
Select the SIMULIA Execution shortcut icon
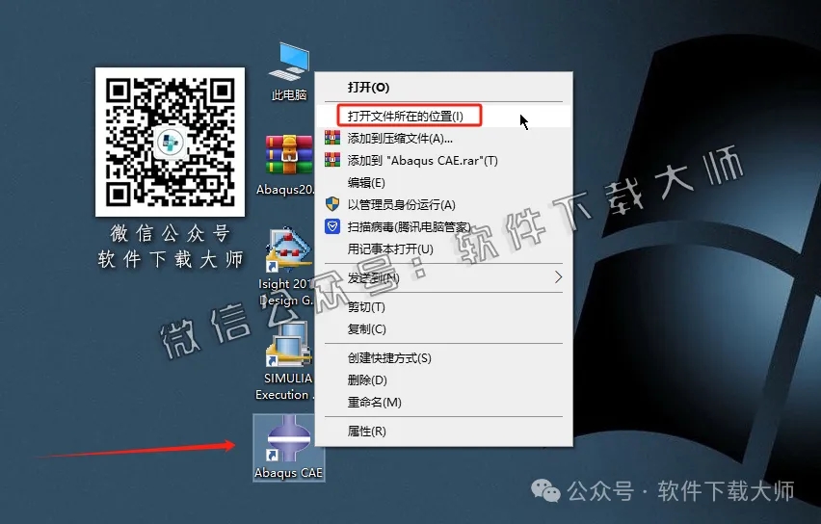click(x=287, y=361)
